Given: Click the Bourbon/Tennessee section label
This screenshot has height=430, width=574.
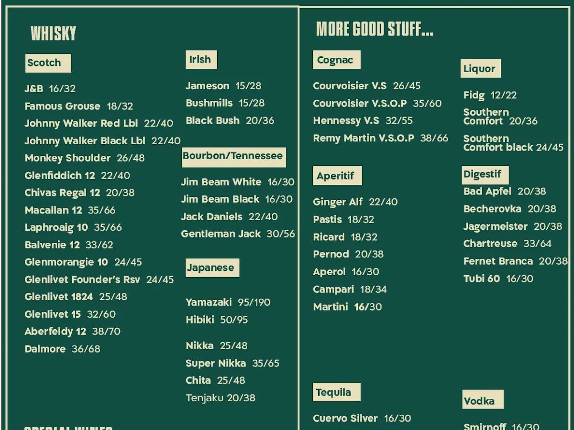Looking at the screenshot, I should (233, 156).
